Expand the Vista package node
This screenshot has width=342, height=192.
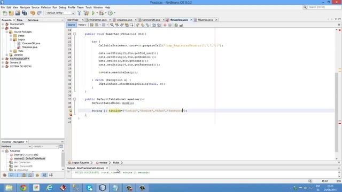tap(11, 51)
